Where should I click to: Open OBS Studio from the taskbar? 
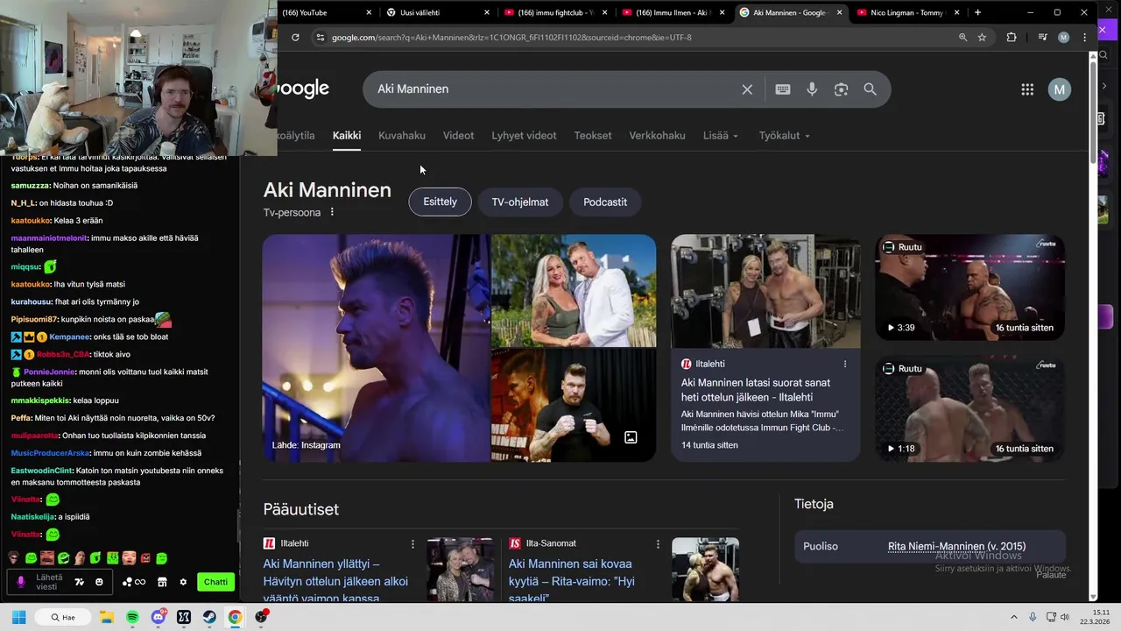coord(261,617)
